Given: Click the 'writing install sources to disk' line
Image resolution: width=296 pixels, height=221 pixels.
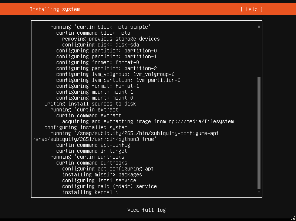Looking at the screenshot, I should 90,104.
